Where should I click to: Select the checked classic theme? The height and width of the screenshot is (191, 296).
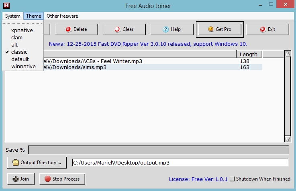click(x=19, y=52)
